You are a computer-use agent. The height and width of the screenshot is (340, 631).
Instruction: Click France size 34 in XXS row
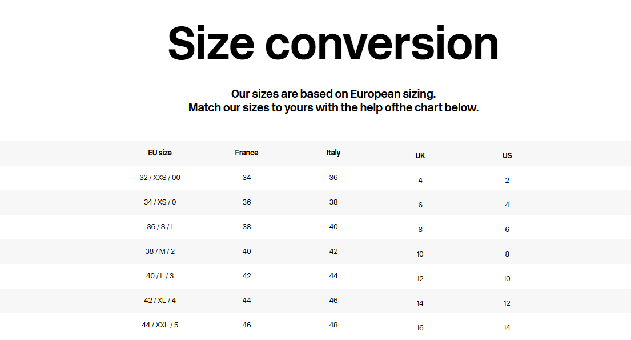pos(247,178)
